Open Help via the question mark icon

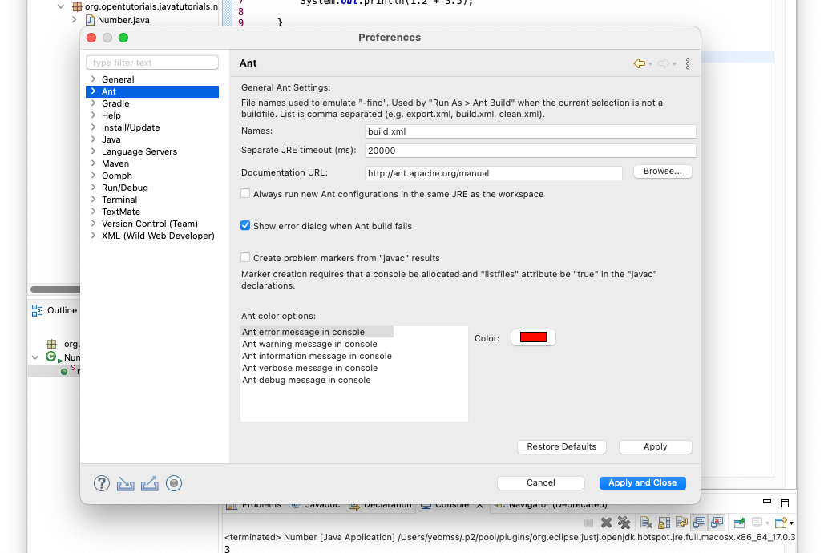click(x=102, y=483)
